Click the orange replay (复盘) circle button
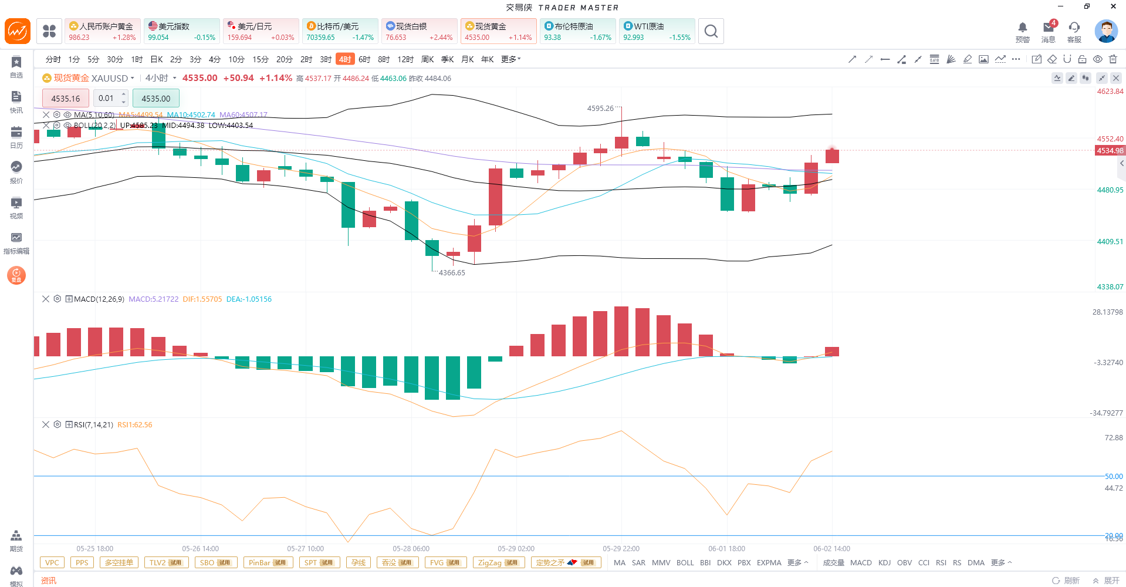1126x587 pixels. 16,275
